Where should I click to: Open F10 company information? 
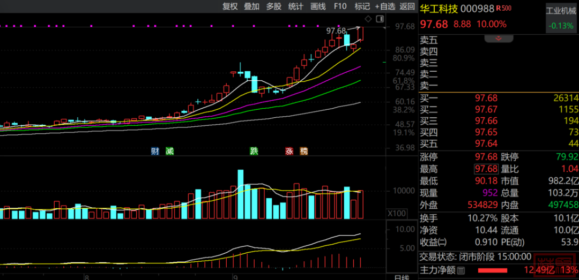pos(340,6)
